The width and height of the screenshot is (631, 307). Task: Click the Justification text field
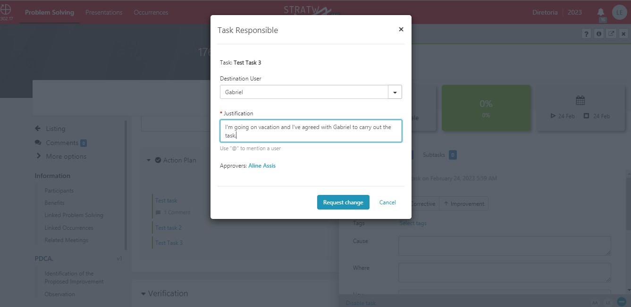[x=311, y=131]
